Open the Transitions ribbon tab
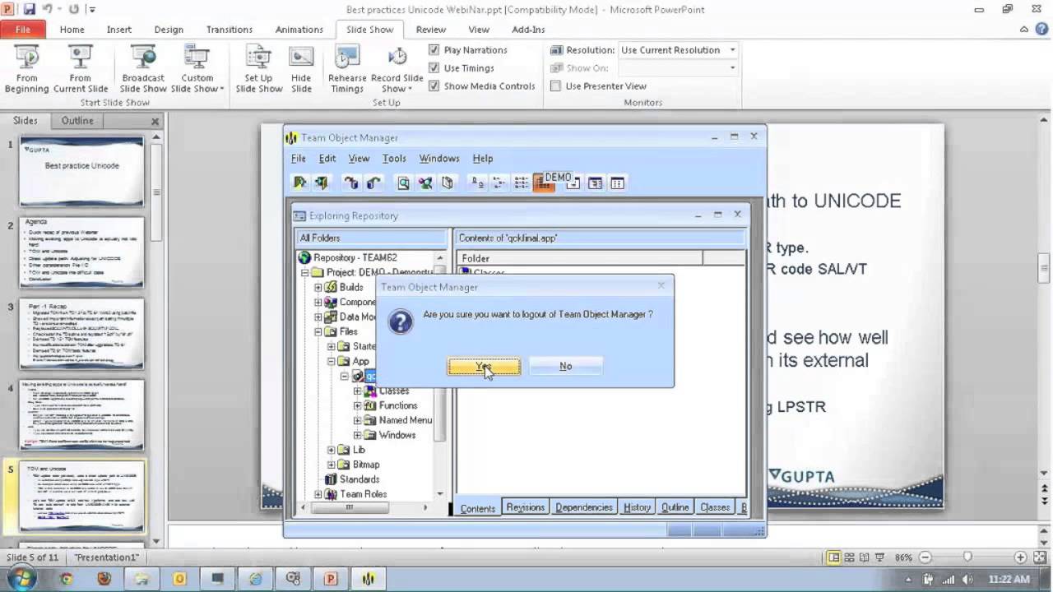Screen dimensions: 1053x592 tap(230, 30)
